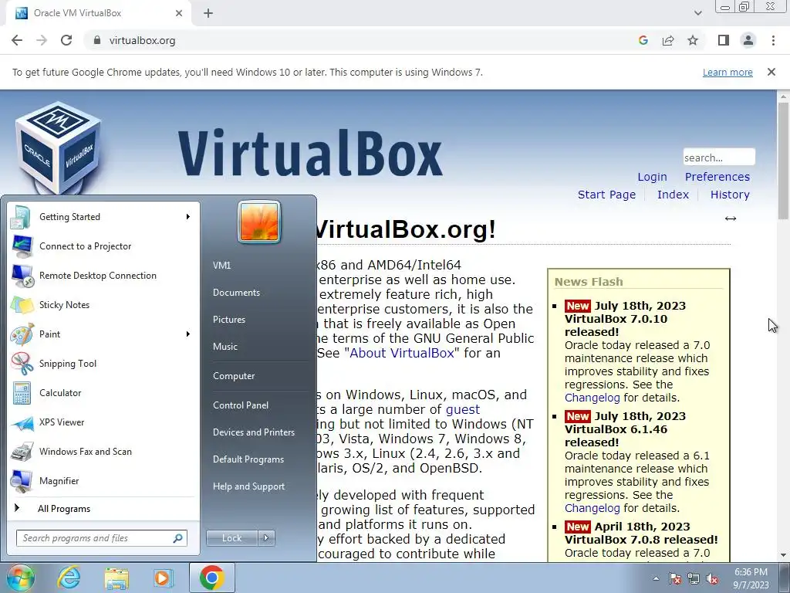Image resolution: width=790 pixels, height=593 pixels.
Task: Click the Remote Desktop Connection icon
Action: click(x=22, y=276)
